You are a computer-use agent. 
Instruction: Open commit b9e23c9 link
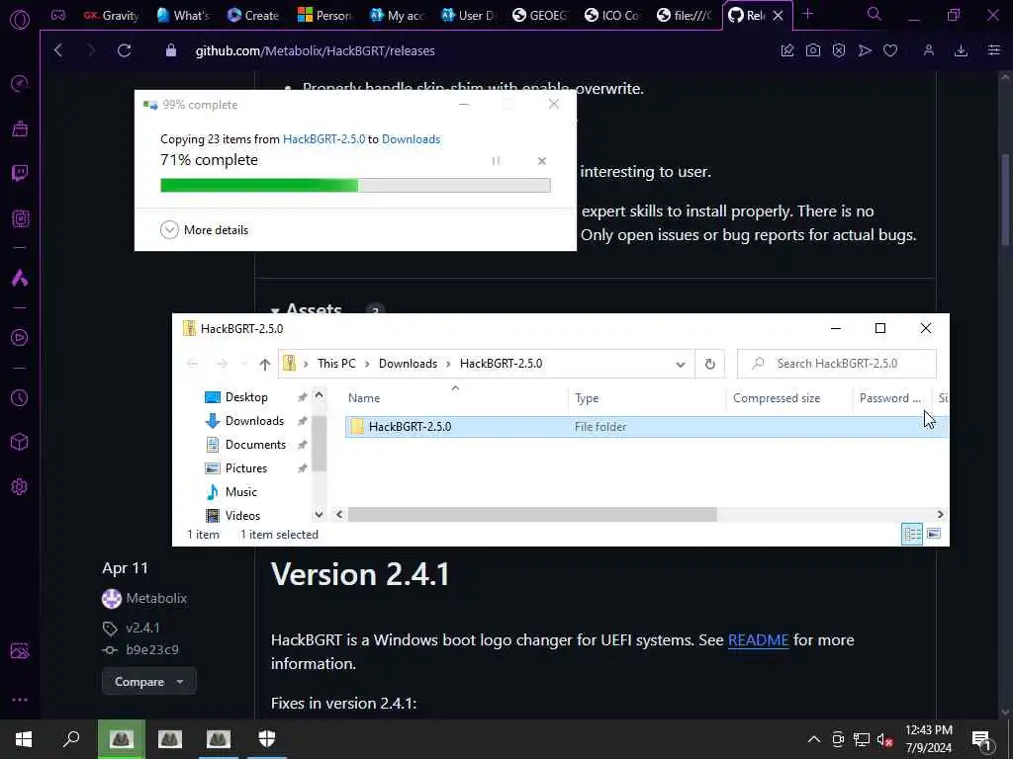[x=152, y=650]
